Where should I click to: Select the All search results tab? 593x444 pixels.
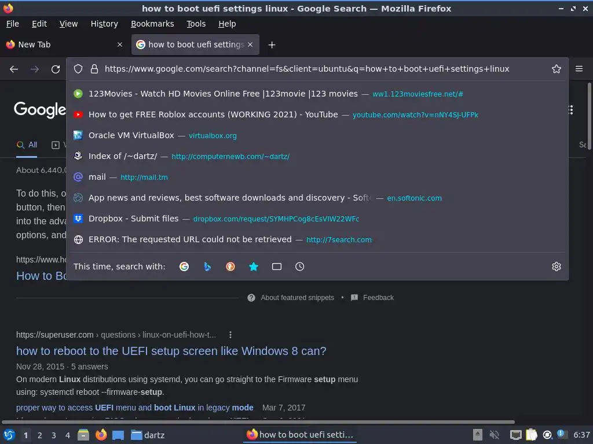(27, 145)
